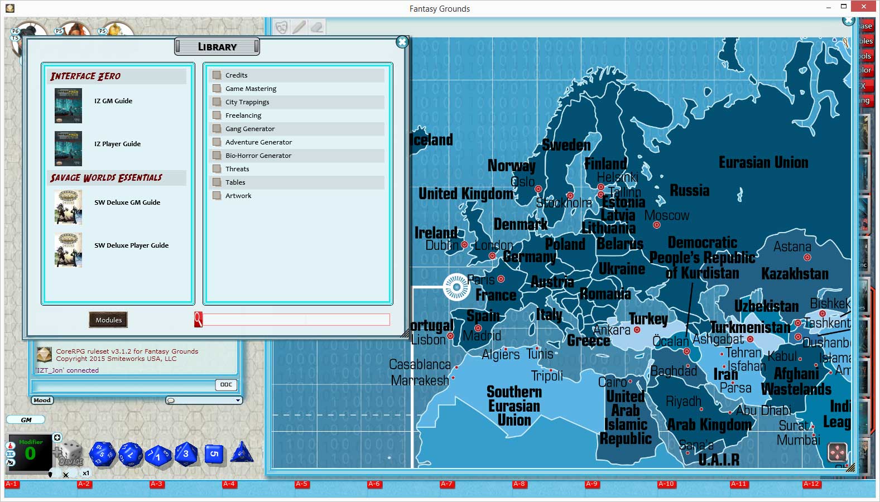Click the target icon above modifier box
The height and width of the screenshot is (502, 880).
(57, 438)
